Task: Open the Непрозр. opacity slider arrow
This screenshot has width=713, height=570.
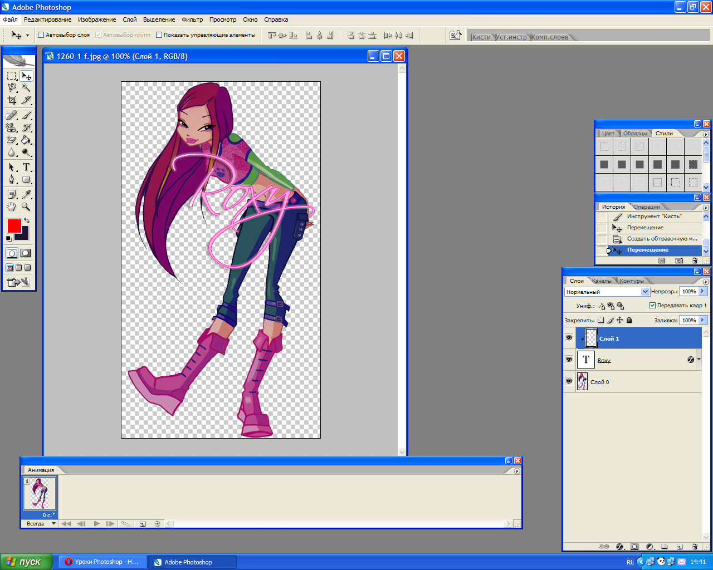Action: (702, 291)
